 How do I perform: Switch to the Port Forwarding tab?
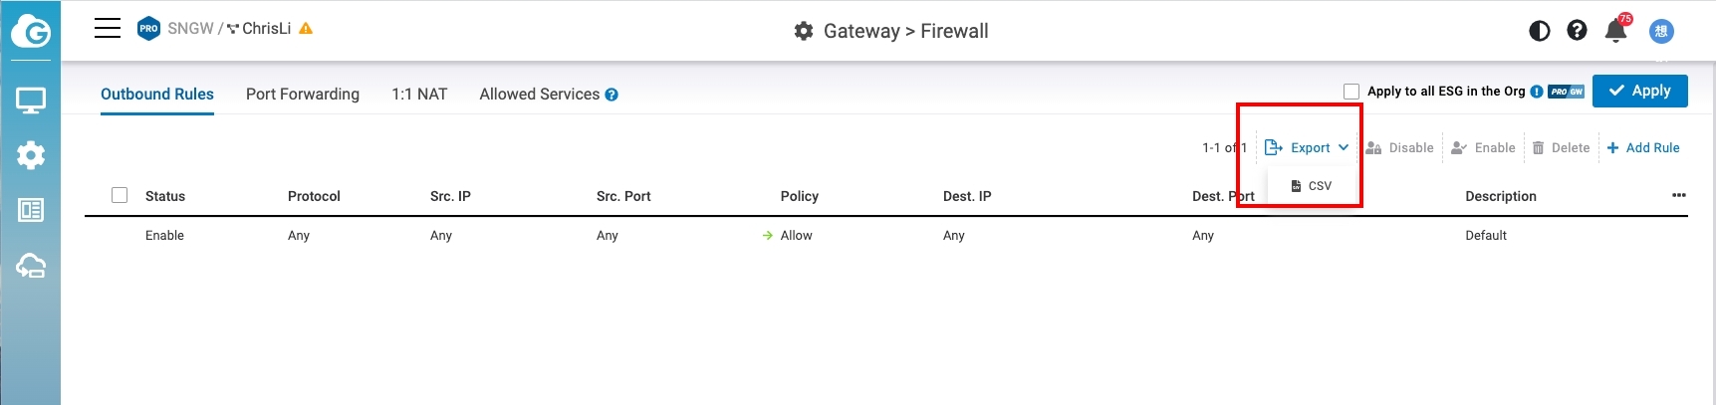point(303,95)
